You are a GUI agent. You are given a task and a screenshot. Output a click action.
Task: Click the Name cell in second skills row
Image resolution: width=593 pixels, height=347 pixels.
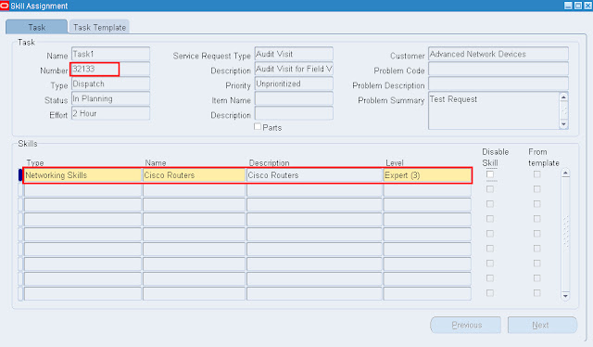[x=194, y=190]
